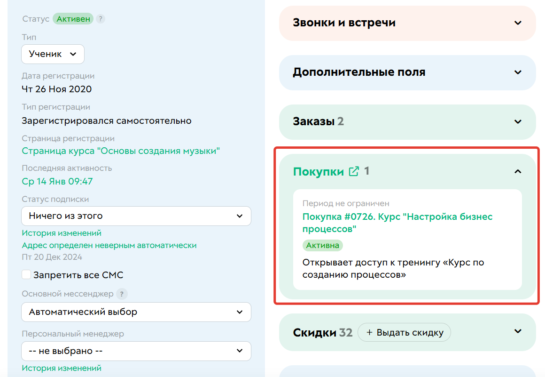Click the Выдать скидку button
This screenshot has height=377, width=545.
tap(404, 332)
